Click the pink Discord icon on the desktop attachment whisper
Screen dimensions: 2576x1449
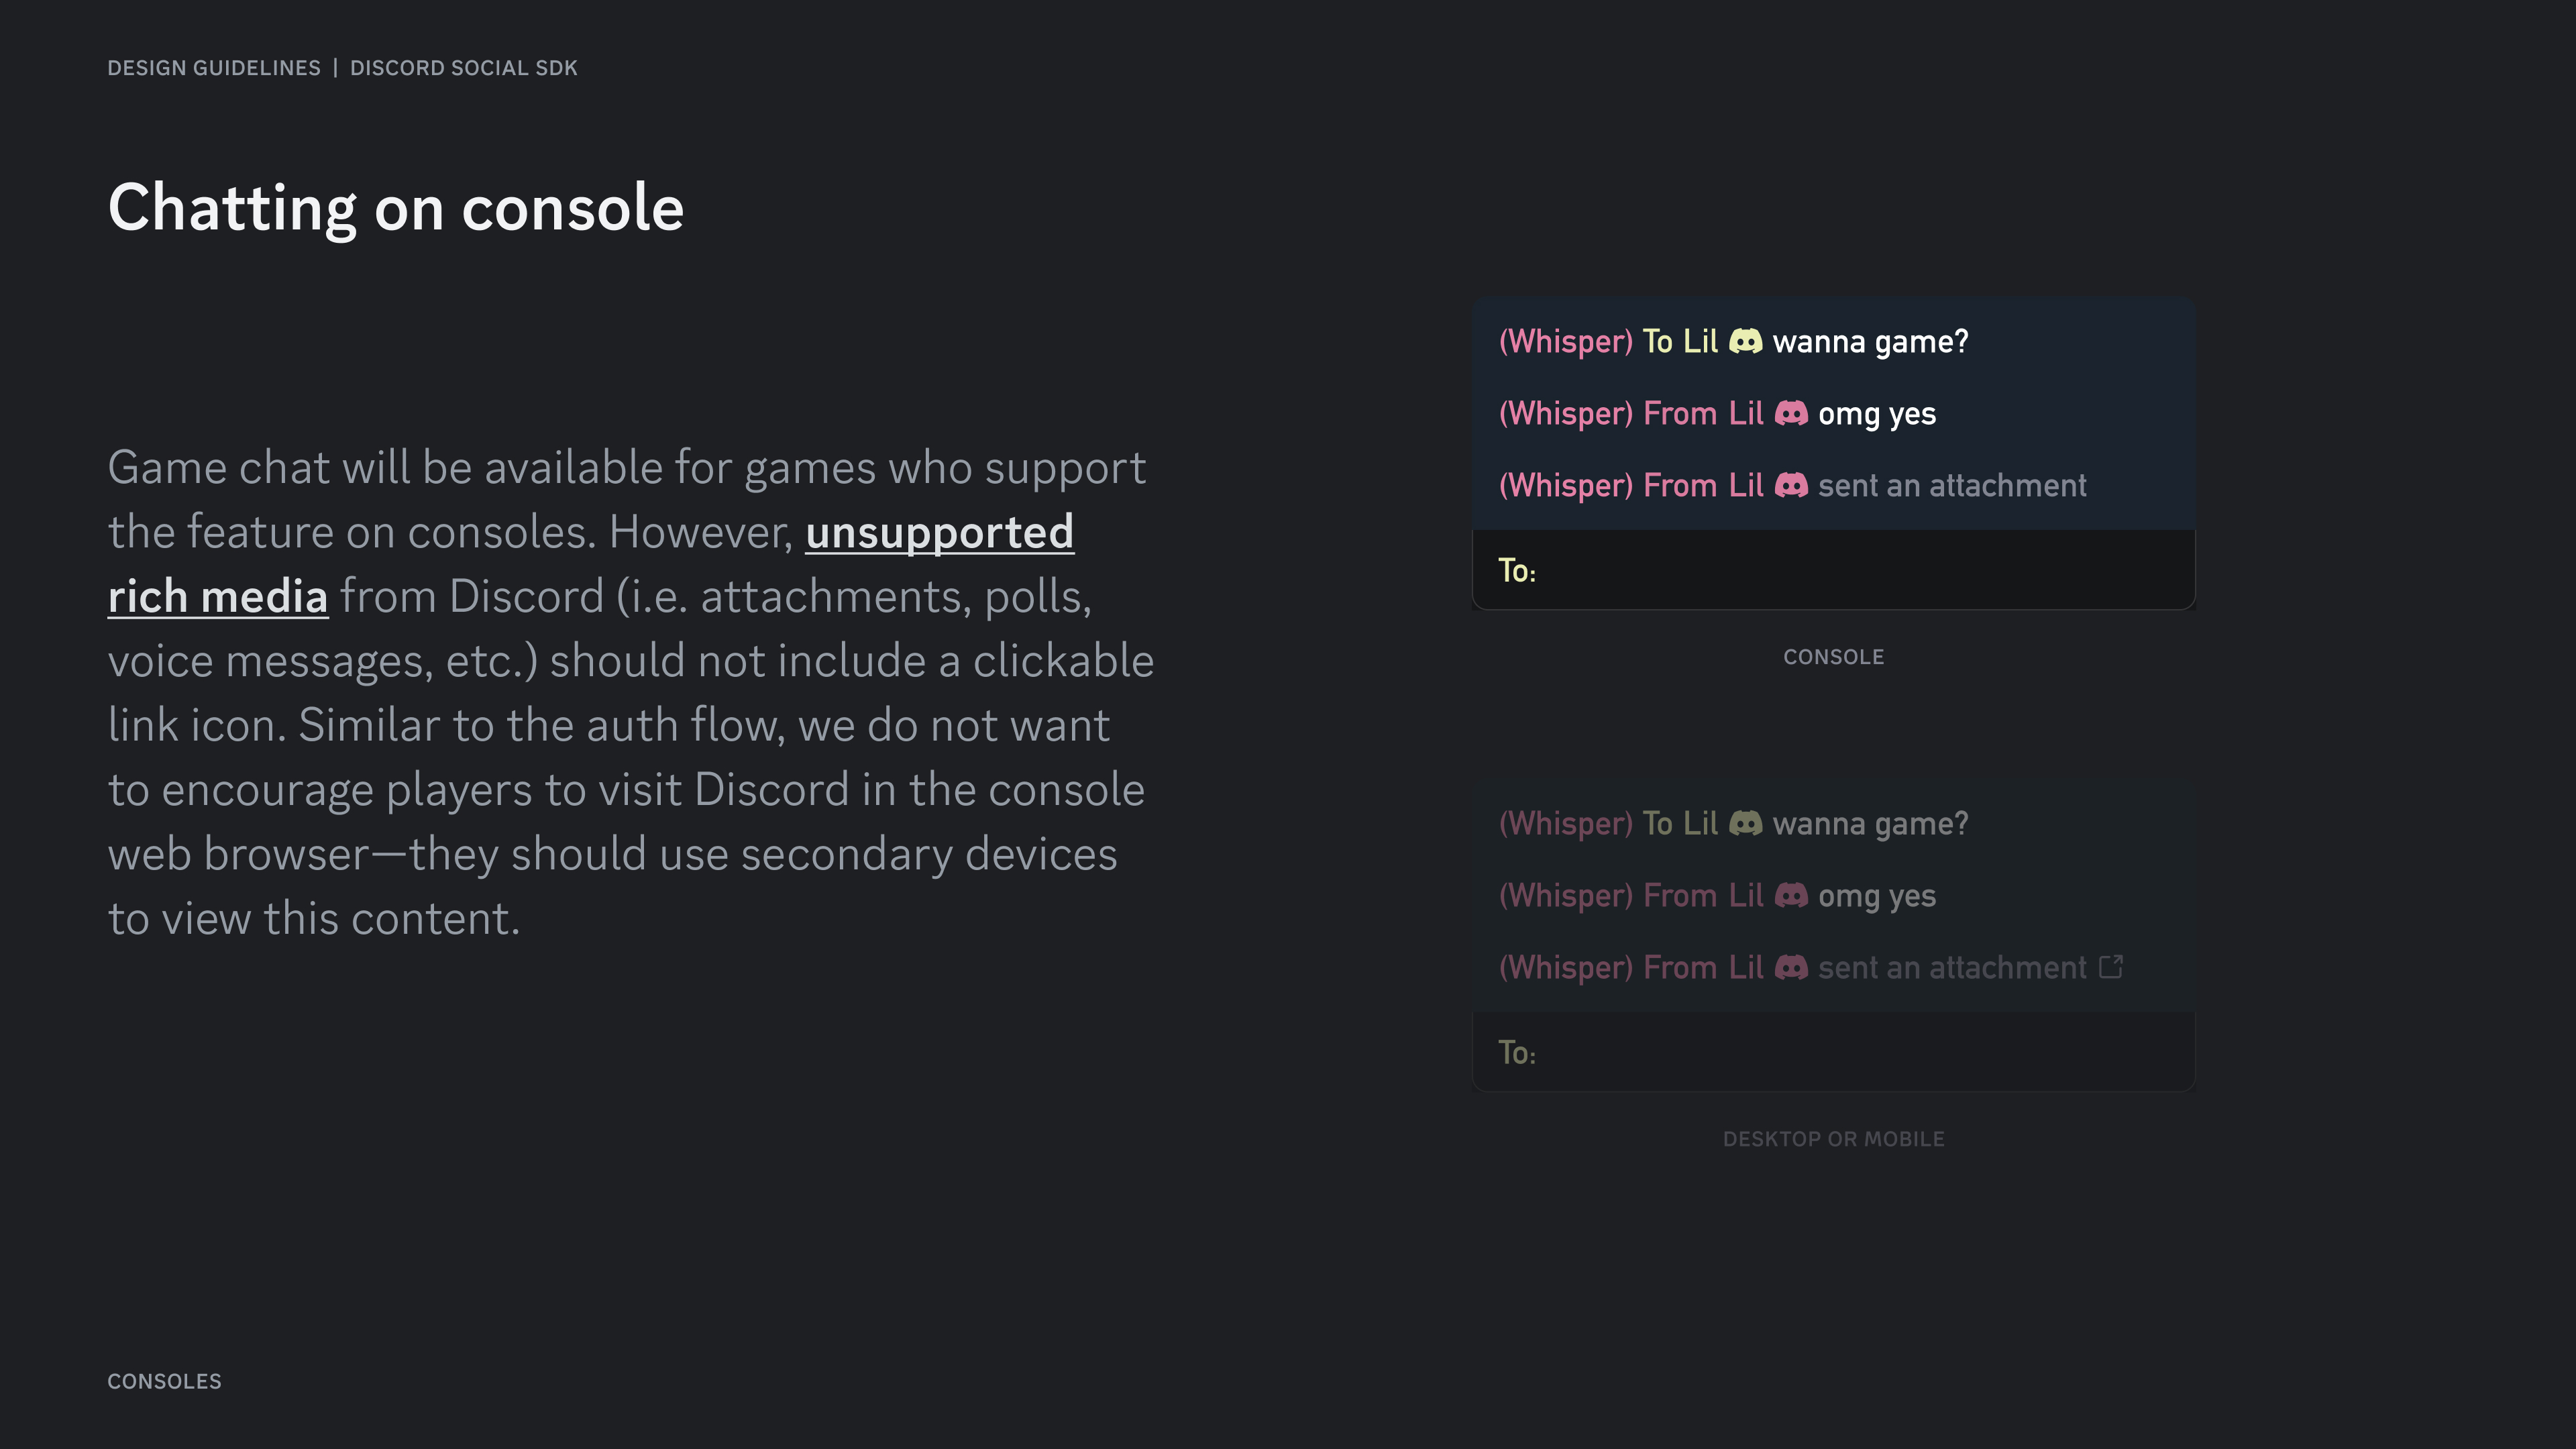click(1791, 966)
